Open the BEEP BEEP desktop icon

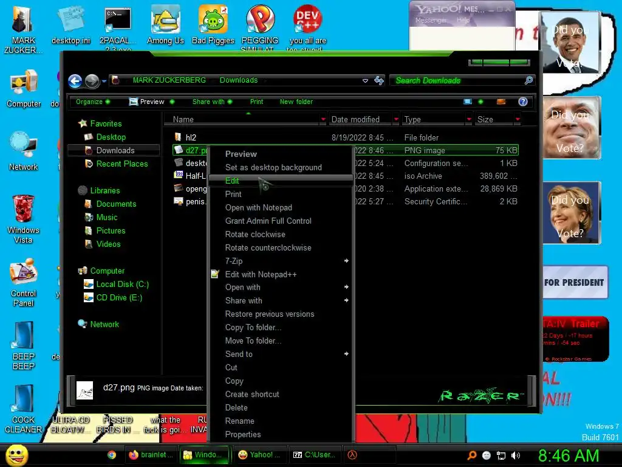tap(24, 346)
